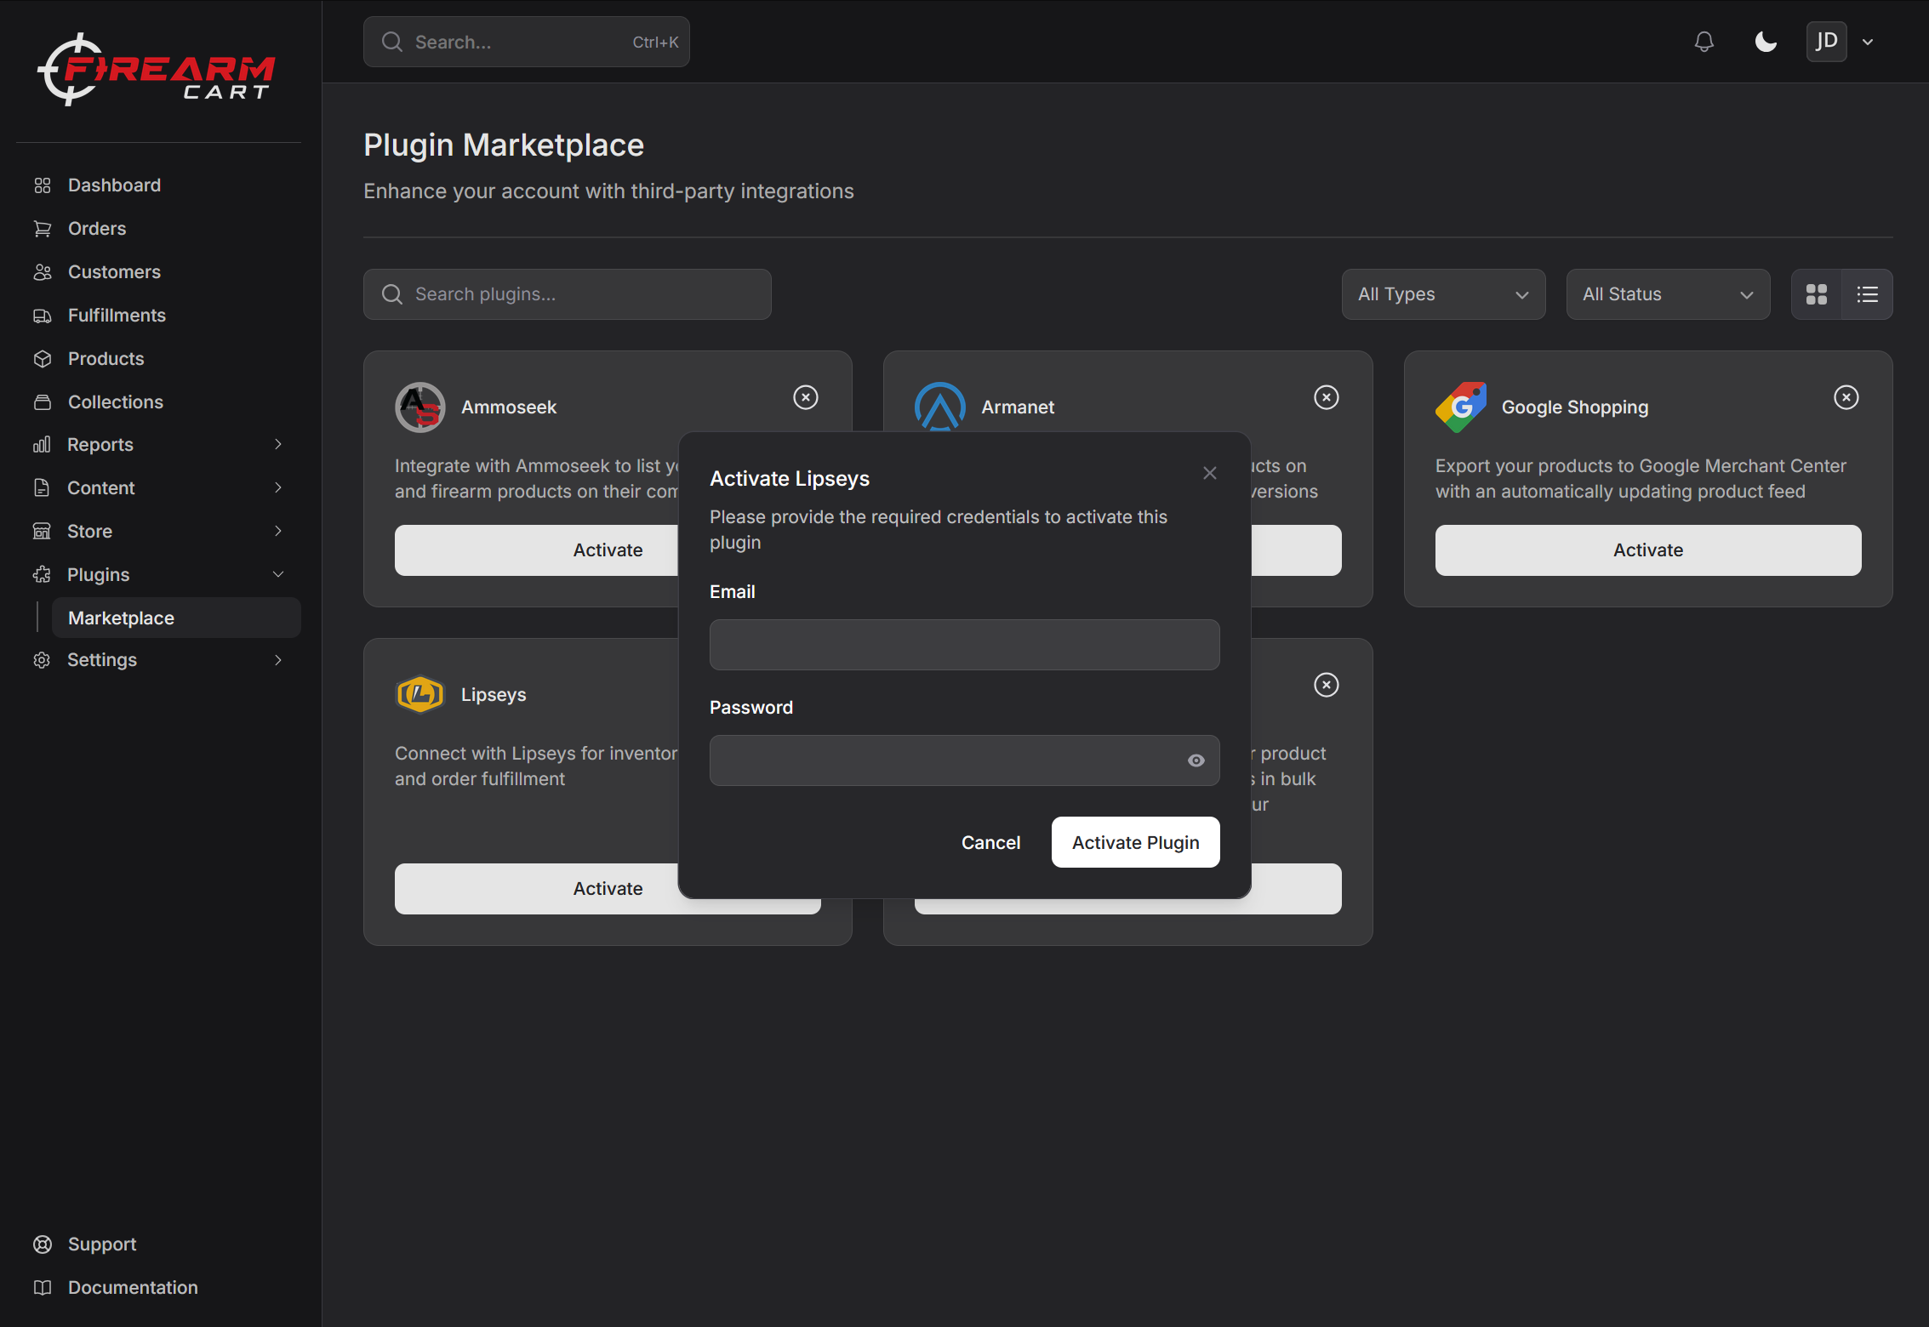Toggle password visibility eye icon
The height and width of the screenshot is (1327, 1929).
[1196, 760]
